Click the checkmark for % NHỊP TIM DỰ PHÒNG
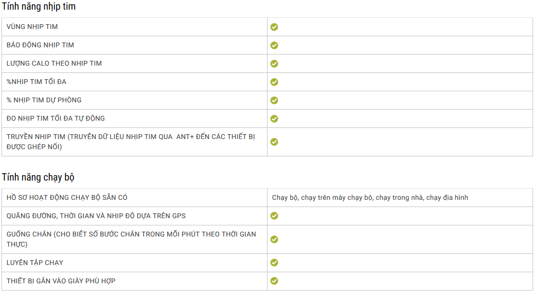535x292 pixels. (274, 100)
